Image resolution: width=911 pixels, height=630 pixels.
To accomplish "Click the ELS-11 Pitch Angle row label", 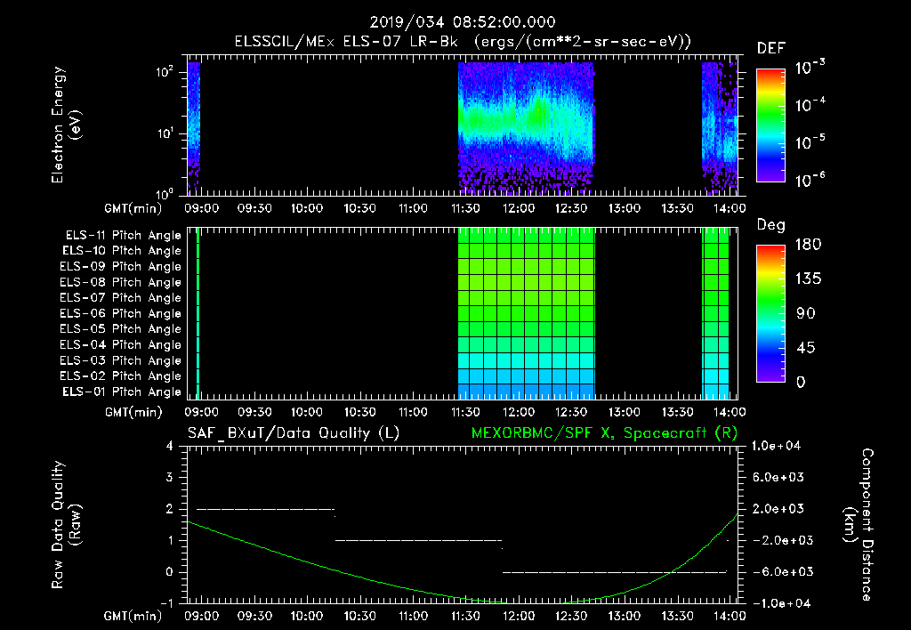I will pos(123,236).
